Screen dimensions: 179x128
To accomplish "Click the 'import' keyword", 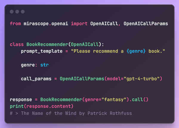I will coord(79,24).
